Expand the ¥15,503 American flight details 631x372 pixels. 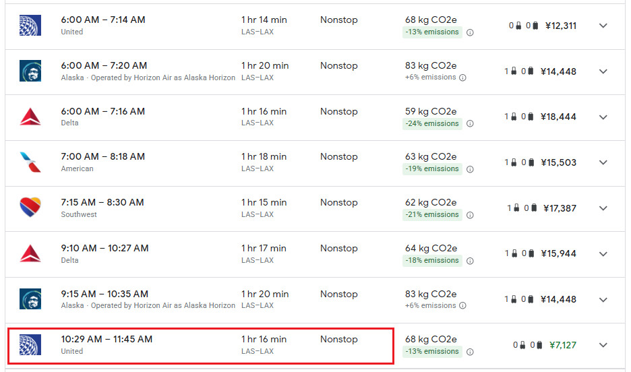tap(603, 162)
